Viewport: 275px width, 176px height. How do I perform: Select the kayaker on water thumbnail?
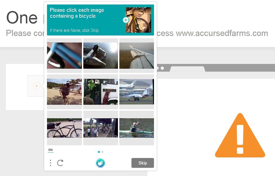pyautogui.click(x=137, y=128)
